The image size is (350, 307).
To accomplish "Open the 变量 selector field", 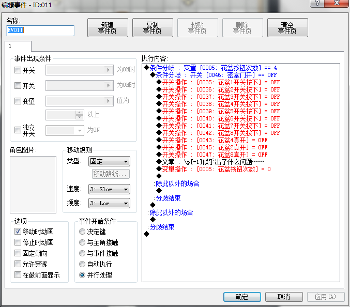I will point(80,101).
